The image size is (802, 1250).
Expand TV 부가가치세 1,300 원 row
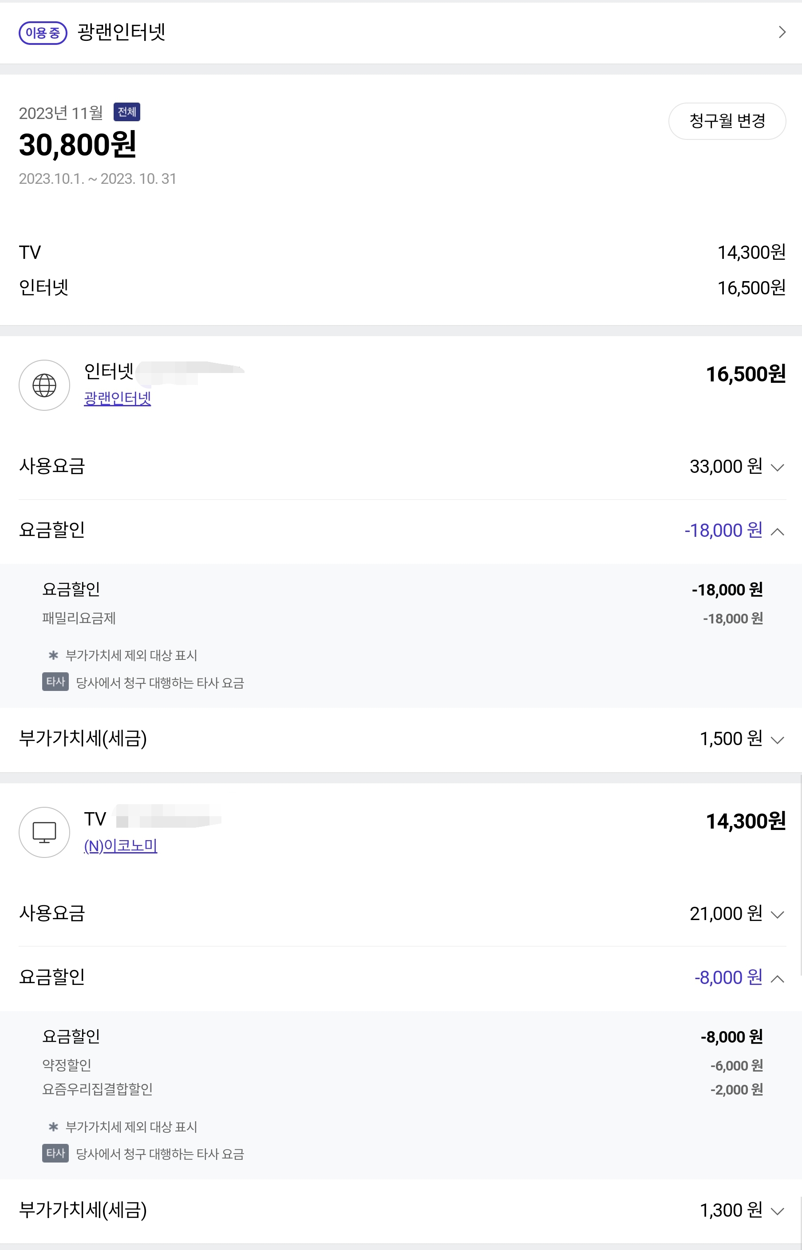pyautogui.click(x=777, y=1211)
